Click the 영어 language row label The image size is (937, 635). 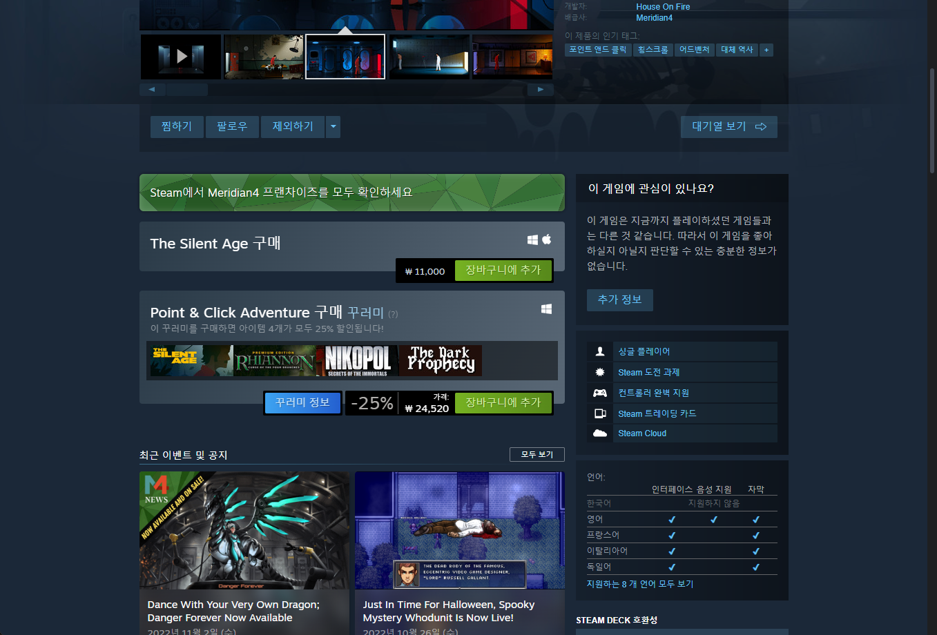coord(595,519)
